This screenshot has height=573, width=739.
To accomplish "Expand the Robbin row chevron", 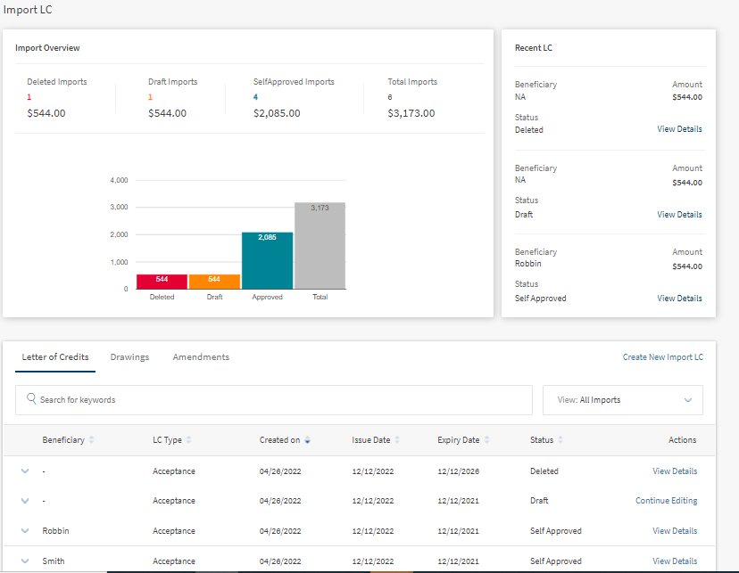I will tap(25, 531).
